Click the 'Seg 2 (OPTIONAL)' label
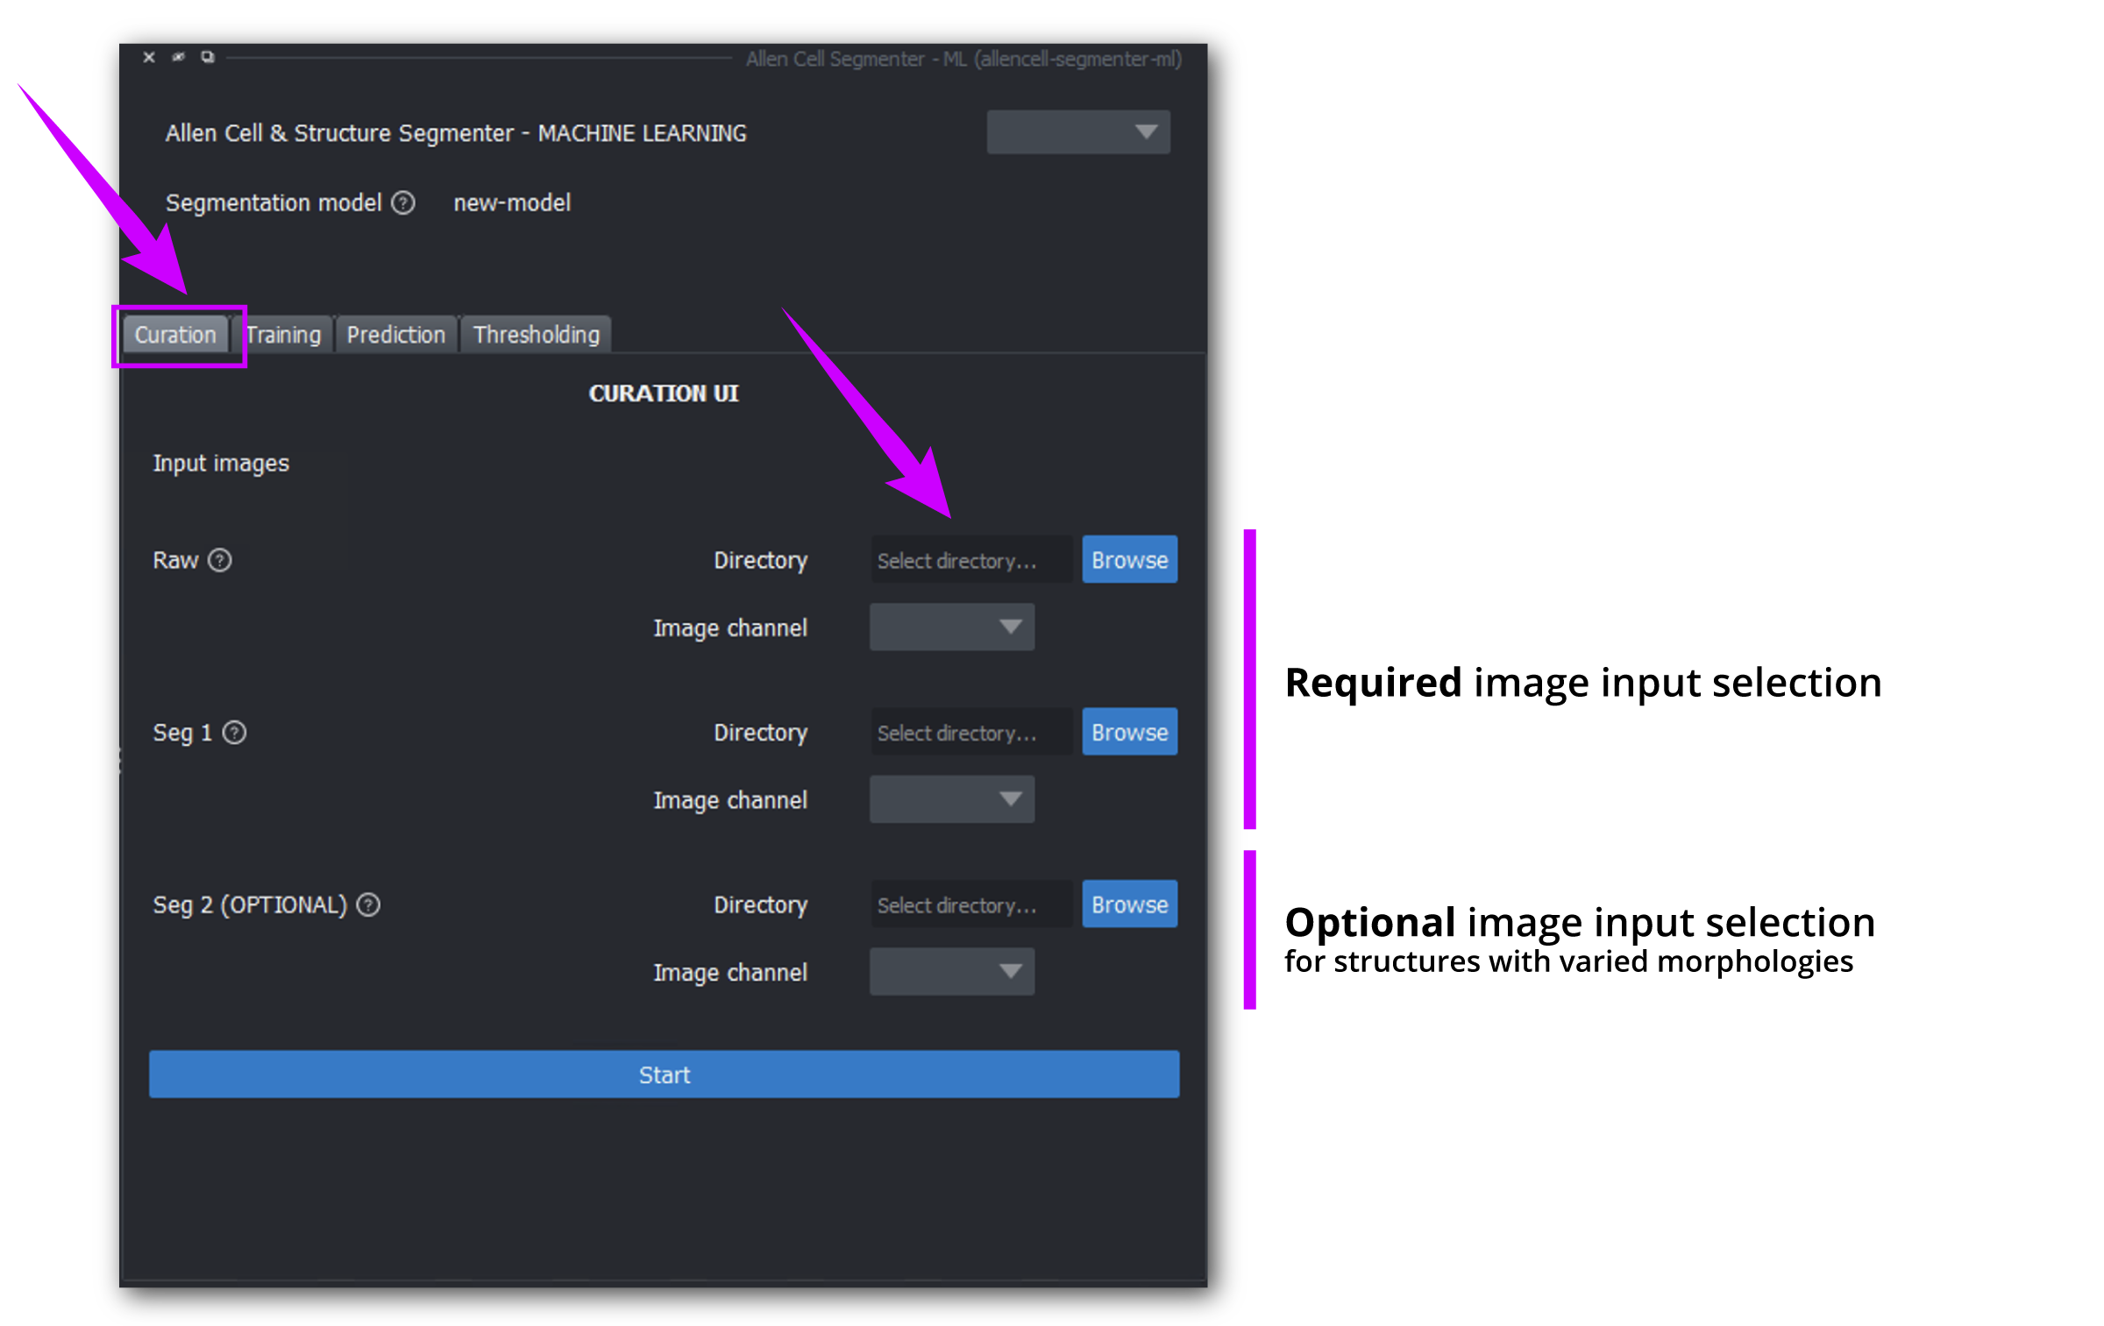The height and width of the screenshot is (1326, 2104). point(250,904)
